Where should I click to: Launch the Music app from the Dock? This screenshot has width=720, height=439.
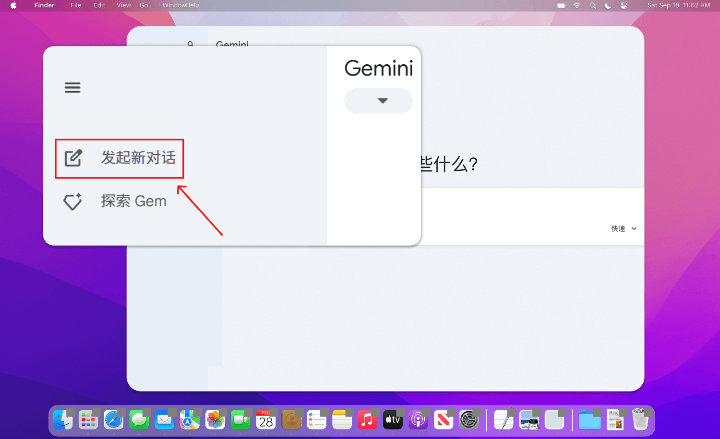pos(367,420)
